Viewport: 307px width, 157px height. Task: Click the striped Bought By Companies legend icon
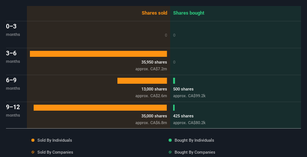tap(170, 152)
